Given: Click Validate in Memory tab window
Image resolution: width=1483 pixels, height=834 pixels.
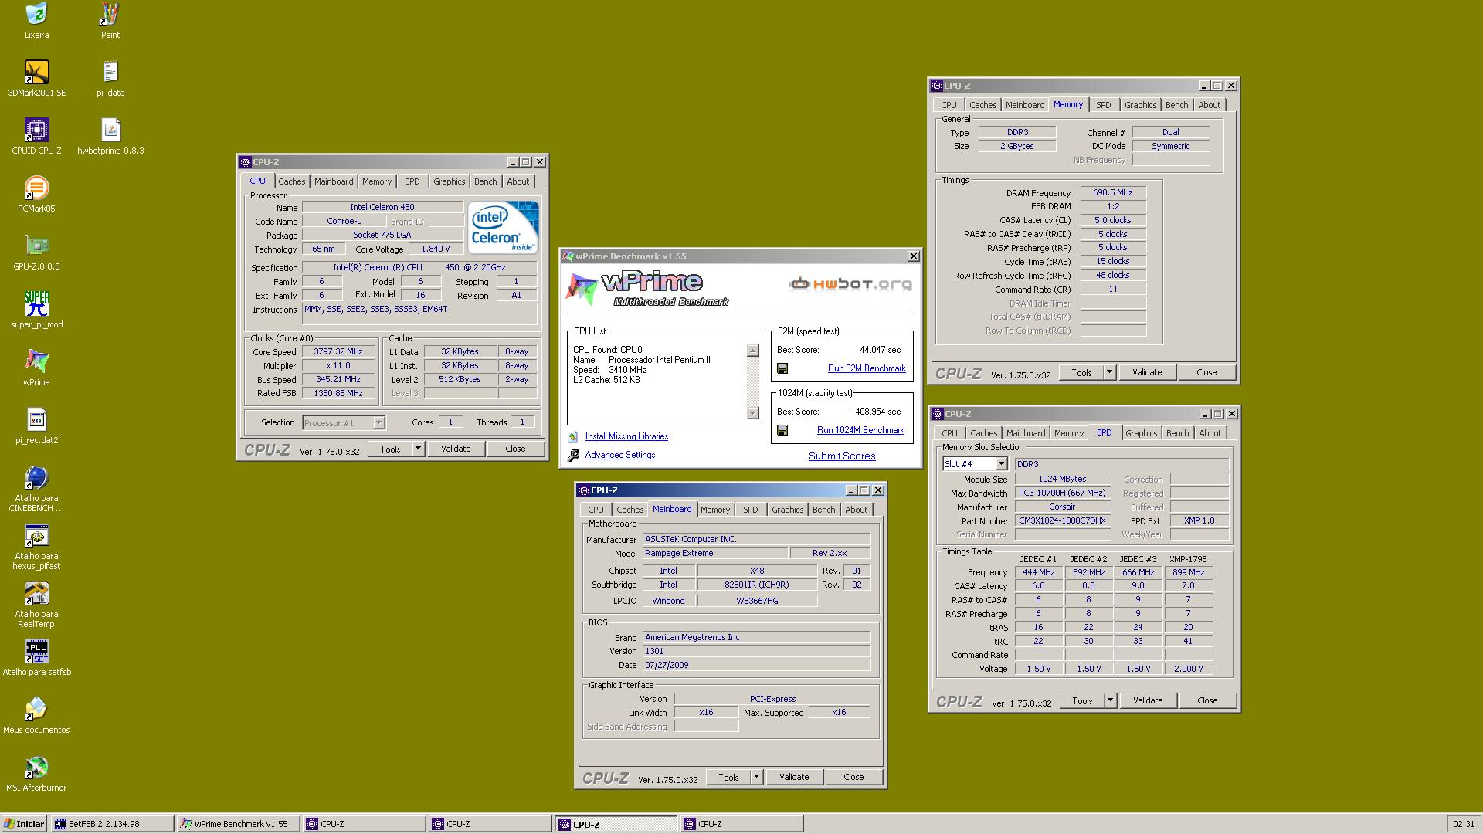Looking at the screenshot, I should coord(1146,372).
